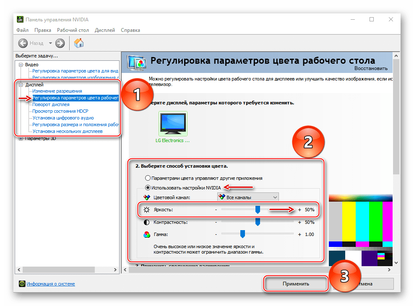Click the Восстановить link
This screenshot has height=306, width=414.
pos(371,68)
